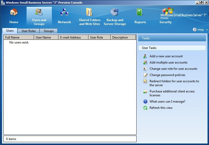
Task: Click the Add a new user account icon
Action: click(145, 56)
